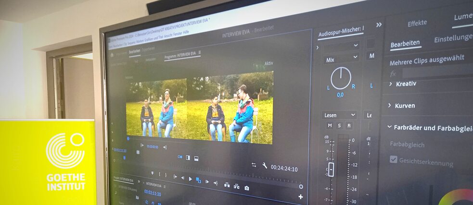Expand the Kreativ section
The image size is (473, 205).
click(390, 84)
